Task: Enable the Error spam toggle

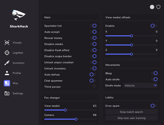Action: click(154, 106)
